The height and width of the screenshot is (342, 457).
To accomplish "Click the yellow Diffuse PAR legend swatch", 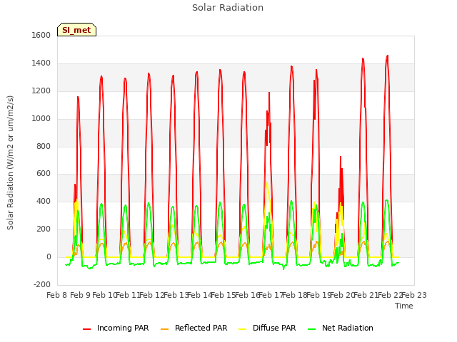I will click(243, 329).
